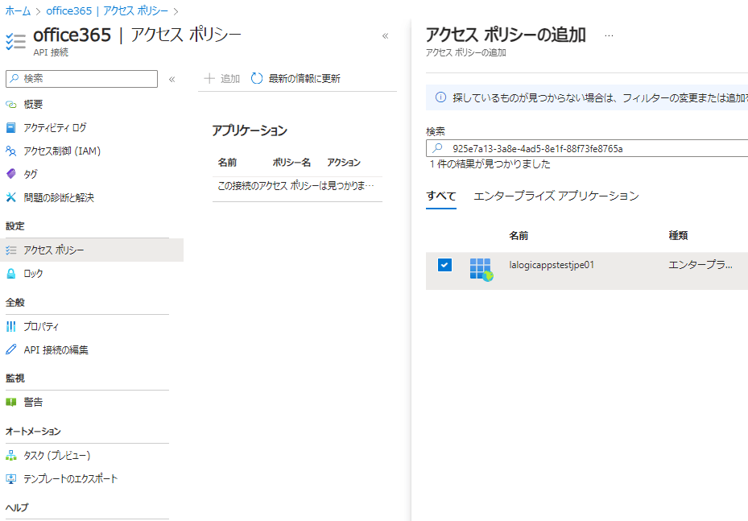The height and width of the screenshot is (521, 748).
Task: Open office365 | アクセス ポリシー breadcrumb link
Action: tap(107, 11)
